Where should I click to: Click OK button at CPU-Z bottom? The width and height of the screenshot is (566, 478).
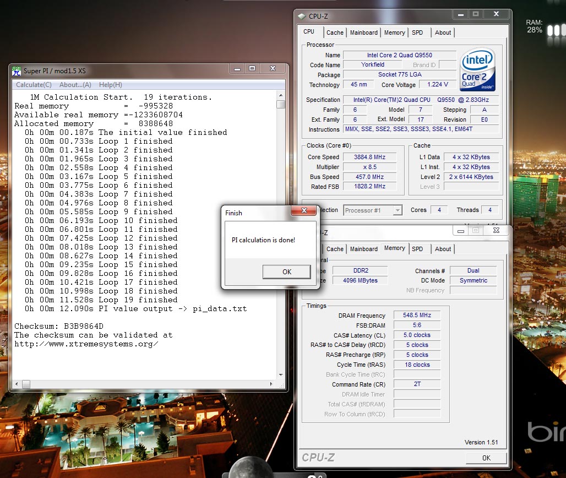(486, 458)
